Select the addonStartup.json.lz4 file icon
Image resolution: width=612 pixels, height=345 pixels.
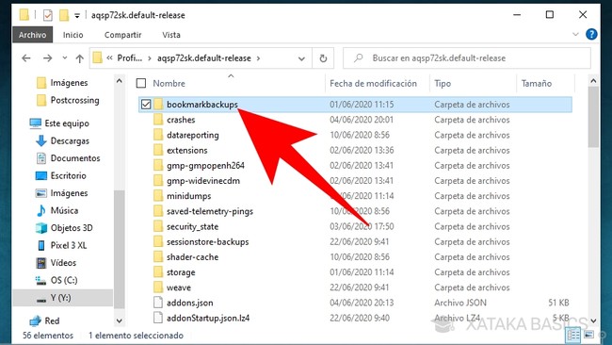pyautogui.click(x=158, y=318)
